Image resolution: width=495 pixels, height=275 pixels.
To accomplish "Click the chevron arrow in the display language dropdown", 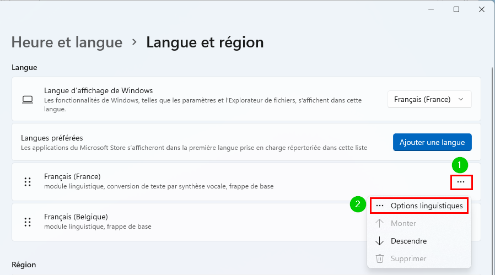I will point(461,99).
